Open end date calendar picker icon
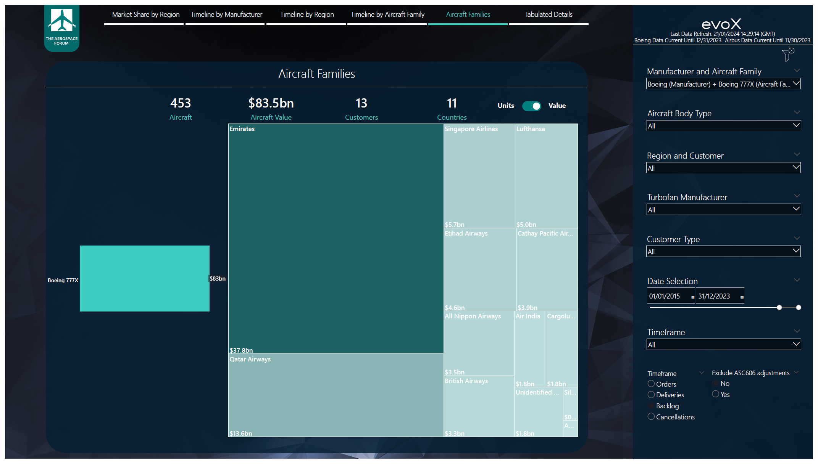 tap(742, 297)
